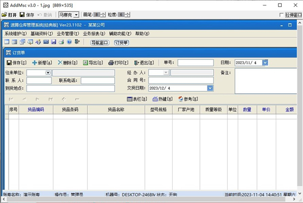Click the first table-grid toolbar icon
Image resolution: width=303 pixels, height=203 pixels.
[x=7, y=42]
